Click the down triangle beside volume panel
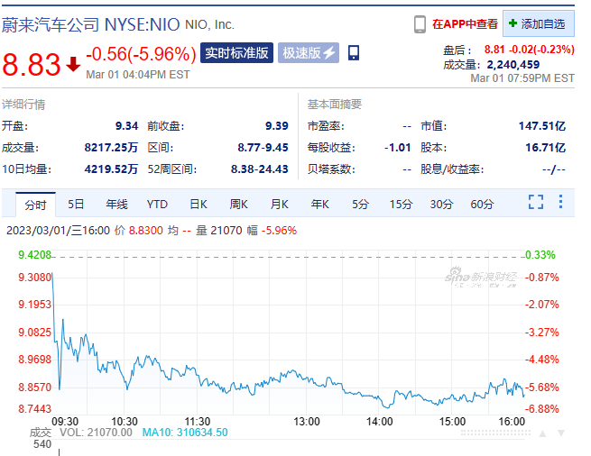Viewport: 591px width, 456px height. coord(561,433)
